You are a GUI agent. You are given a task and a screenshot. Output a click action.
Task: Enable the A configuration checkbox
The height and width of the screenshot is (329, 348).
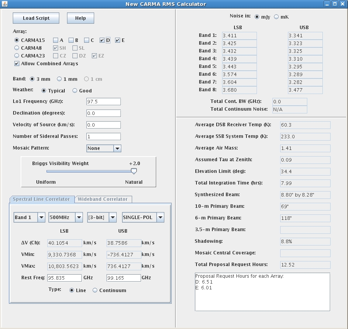click(55, 40)
